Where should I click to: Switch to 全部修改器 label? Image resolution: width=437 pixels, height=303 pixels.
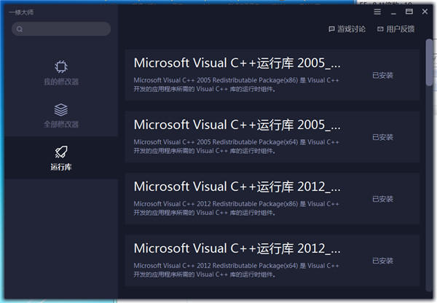(61, 125)
